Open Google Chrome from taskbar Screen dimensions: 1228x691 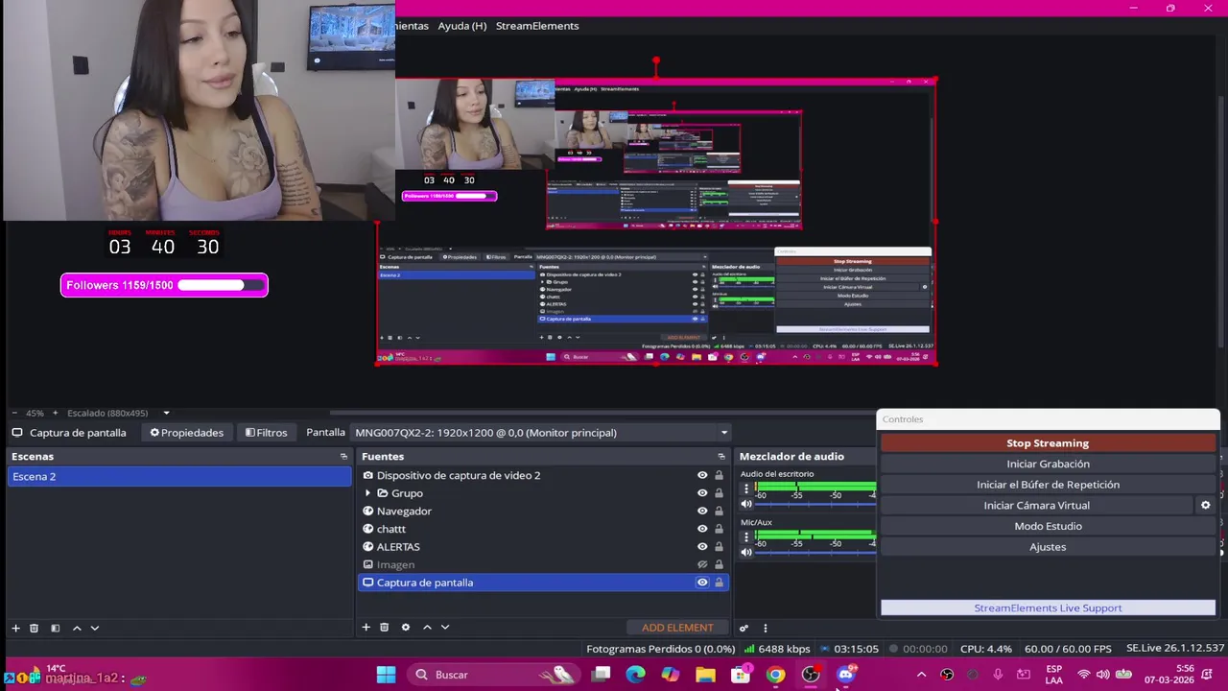775,675
